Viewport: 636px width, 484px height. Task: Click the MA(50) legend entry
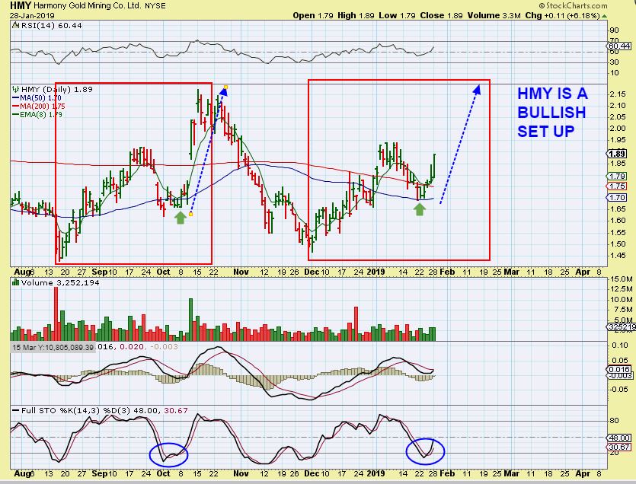tap(37, 97)
